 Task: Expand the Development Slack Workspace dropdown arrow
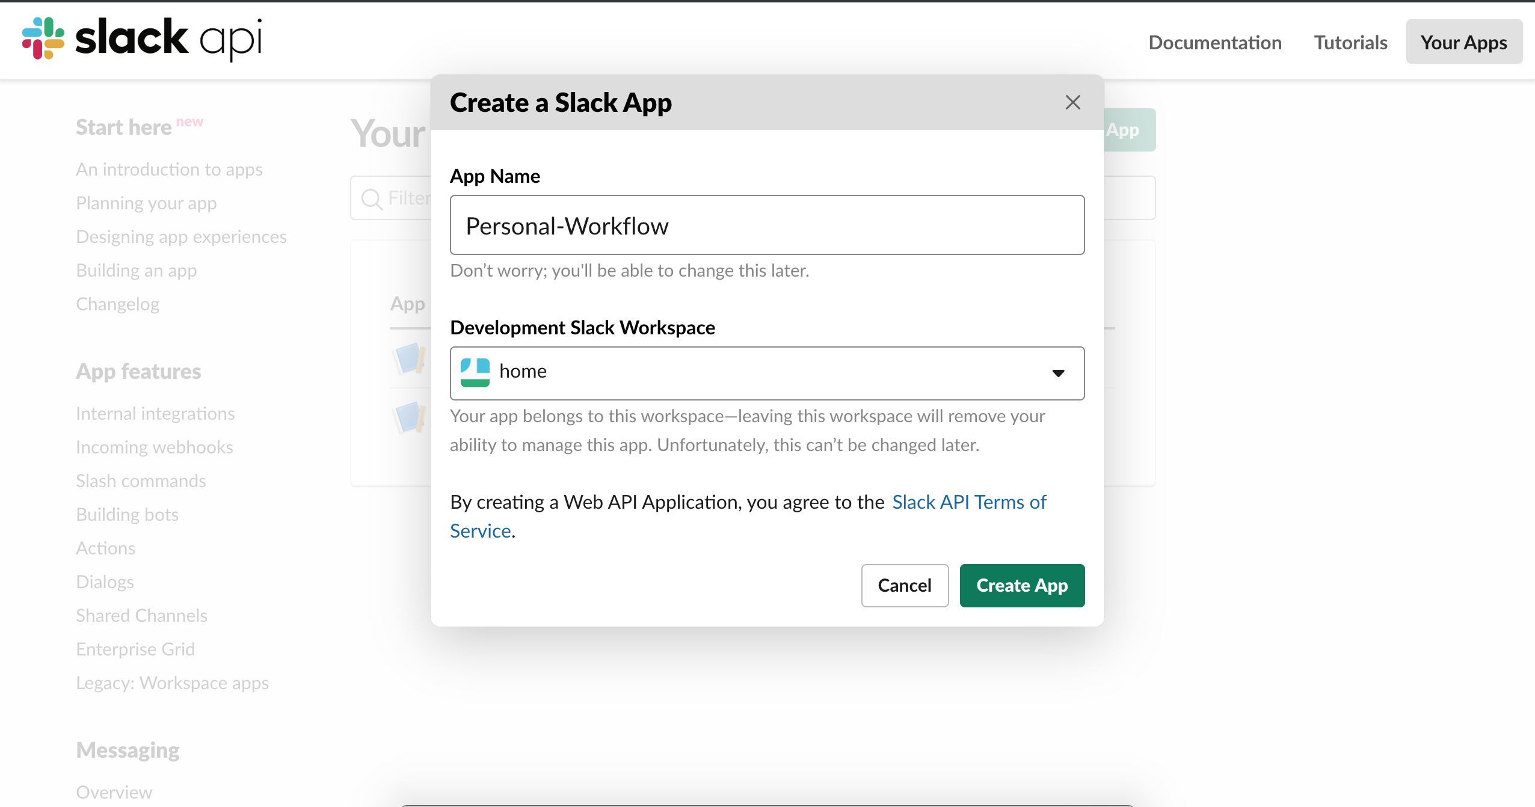click(1058, 373)
